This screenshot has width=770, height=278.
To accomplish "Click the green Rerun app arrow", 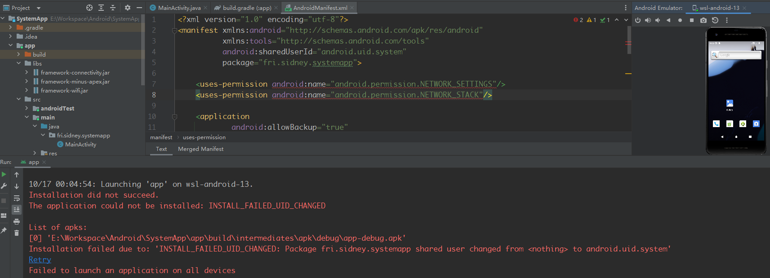I will click(x=4, y=175).
